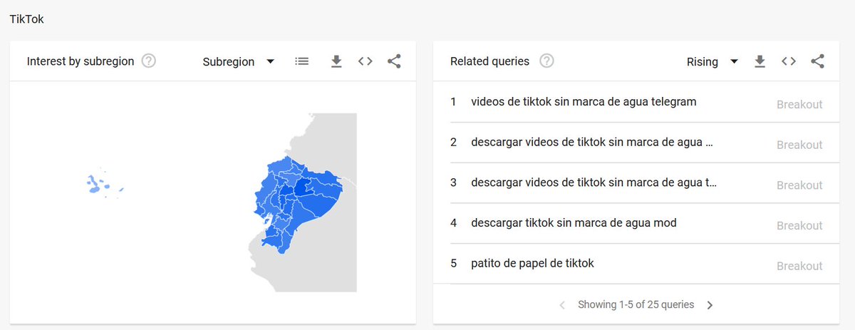Share the Interest by subregion card

pos(394,61)
